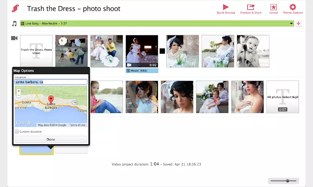Open Produce & Share
313x187 pixels.
pyautogui.click(x=251, y=9)
